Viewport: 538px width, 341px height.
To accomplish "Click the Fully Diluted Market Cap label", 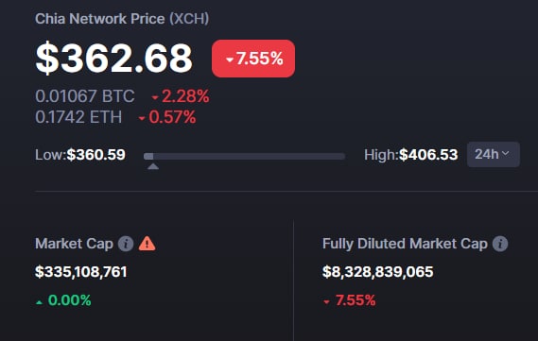I will pyautogui.click(x=405, y=244).
